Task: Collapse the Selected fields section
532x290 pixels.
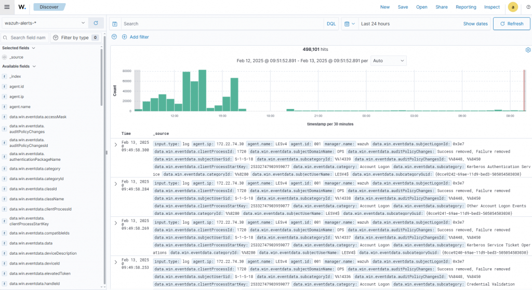Action: (34, 48)
